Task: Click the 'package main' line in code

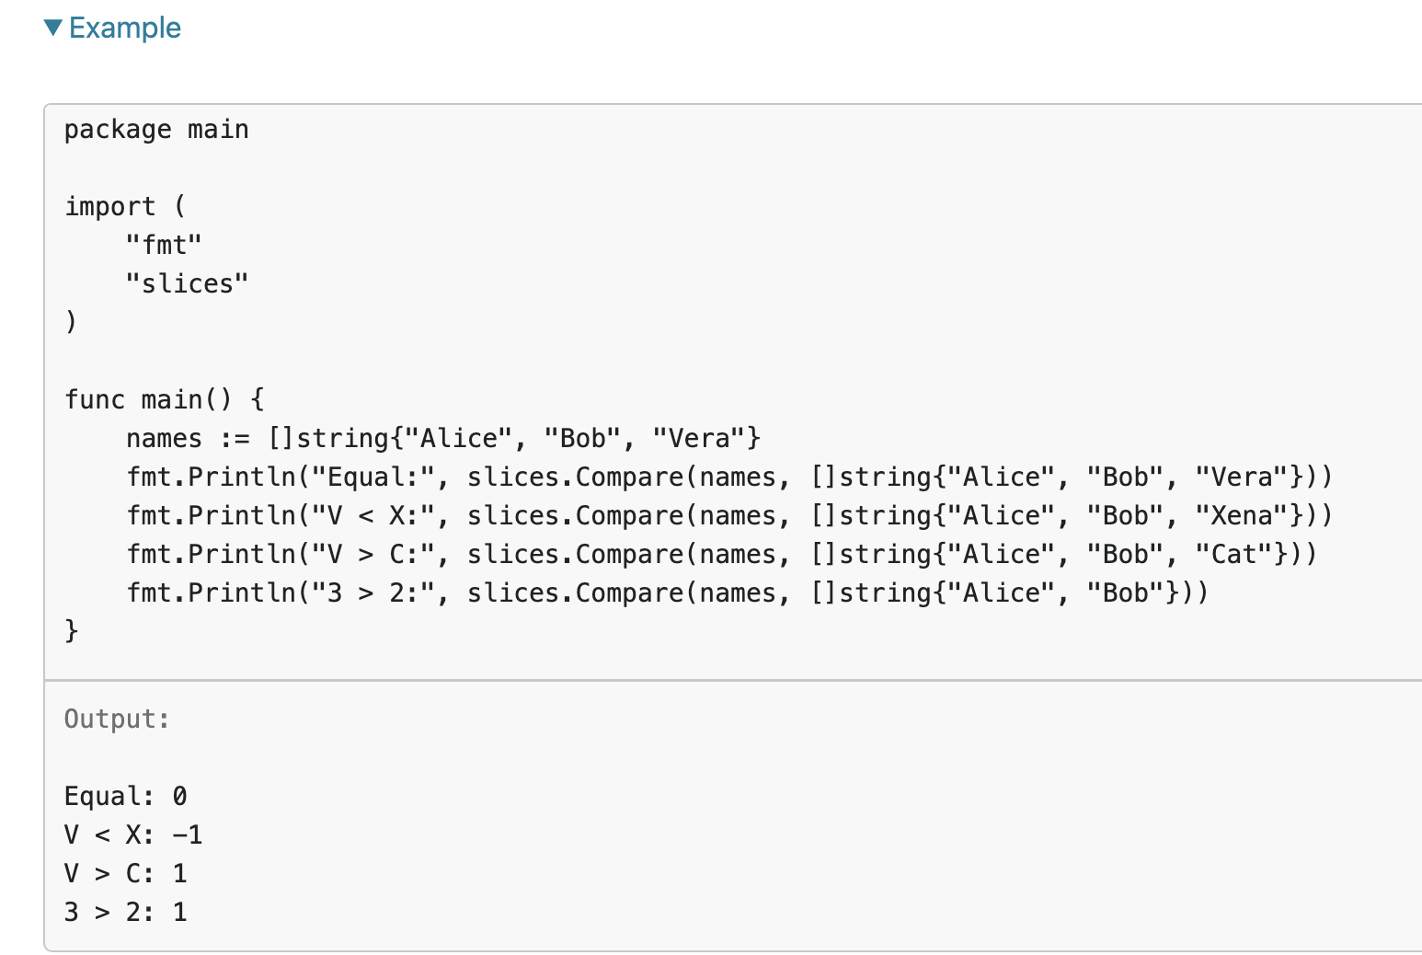Action: click(x=156, y=129)
